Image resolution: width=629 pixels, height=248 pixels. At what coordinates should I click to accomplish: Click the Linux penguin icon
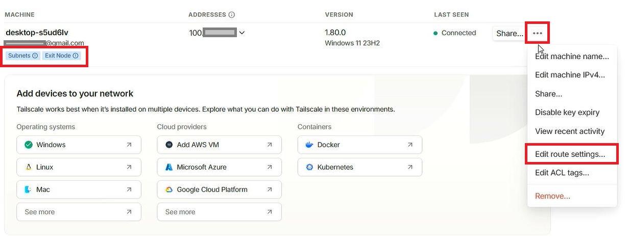click(28, 167)
